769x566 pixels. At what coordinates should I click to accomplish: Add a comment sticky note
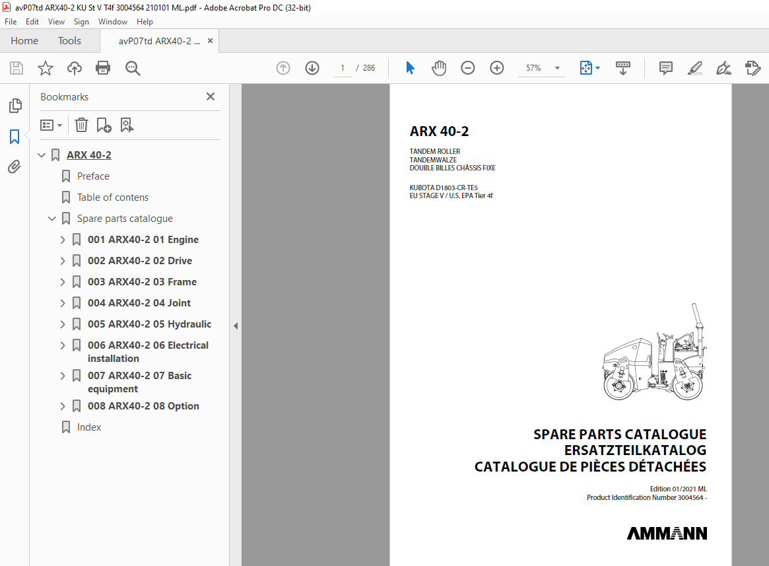pyautogui.click(x=665, y=68)
